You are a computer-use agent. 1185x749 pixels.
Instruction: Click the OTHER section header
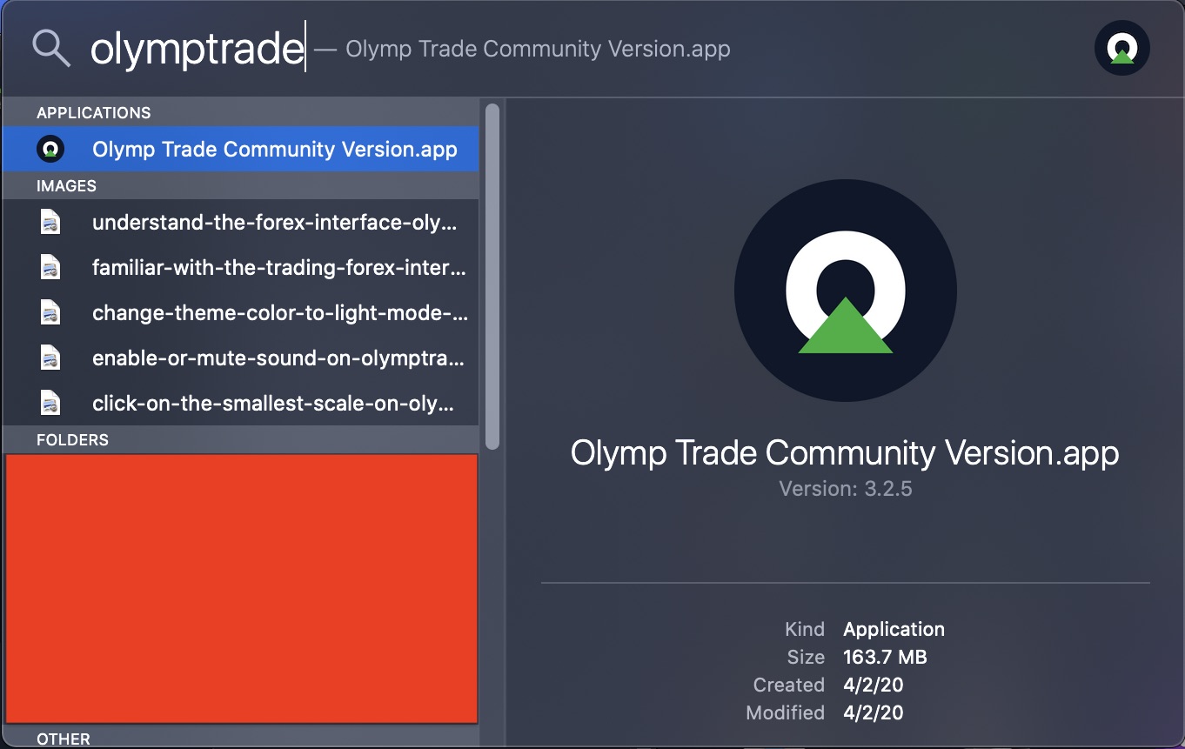63,739
